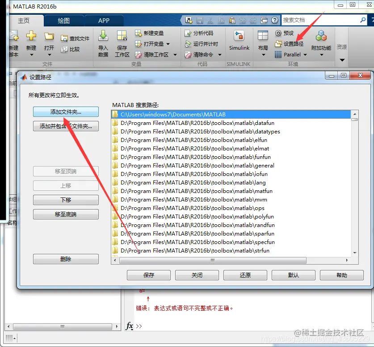Click the 导入数据 (Import Data) icon
This screenshot has height=347, width=374.
coord(103,36)
